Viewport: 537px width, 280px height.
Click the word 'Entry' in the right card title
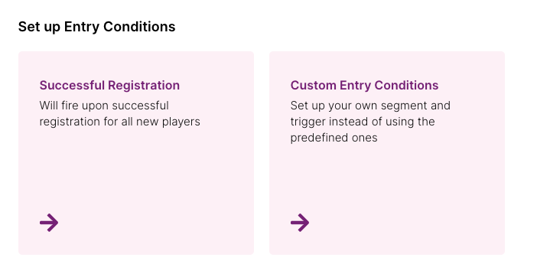click(356, 85)
